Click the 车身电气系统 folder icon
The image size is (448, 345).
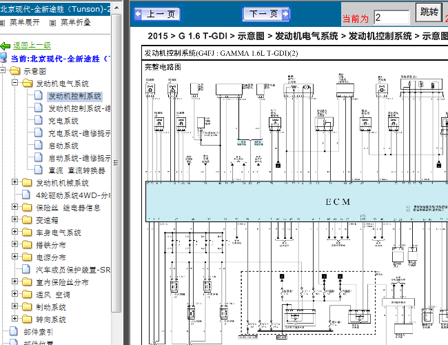coord(27,233)
